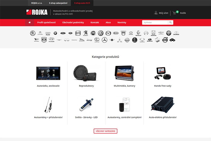211x141 pixels.
Task: Choose the Audi four-rings logo
Action: pos(48,34)
